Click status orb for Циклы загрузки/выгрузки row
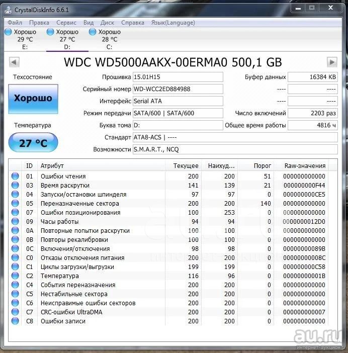This screenshot has width=348, height=353. (15, 267)
